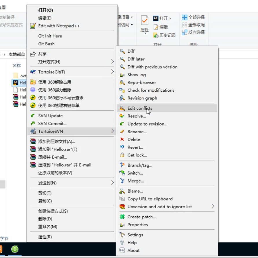Click the SVN Update green arrow icon

(33, 116)
